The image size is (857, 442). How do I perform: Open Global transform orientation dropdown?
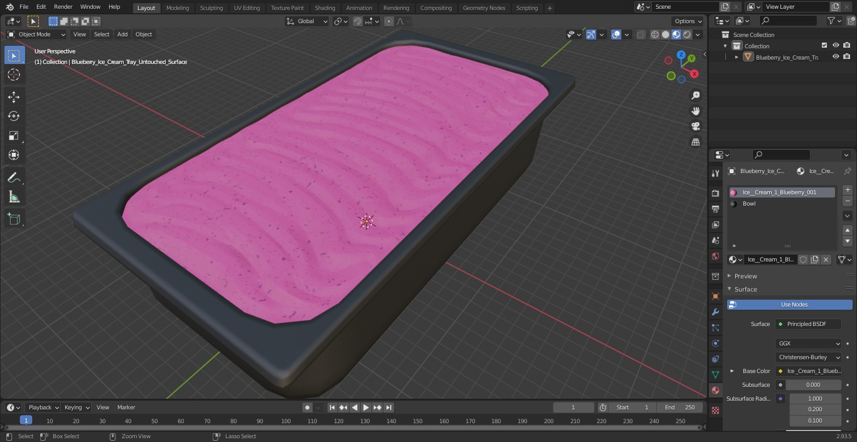(307, 21)
